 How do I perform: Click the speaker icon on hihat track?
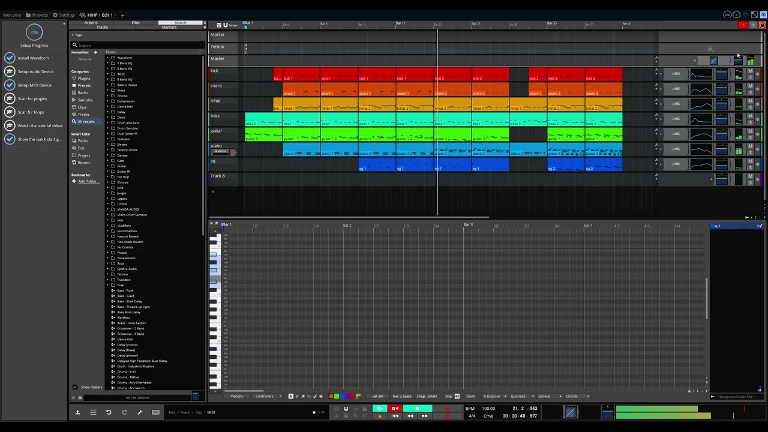point(757,104)
